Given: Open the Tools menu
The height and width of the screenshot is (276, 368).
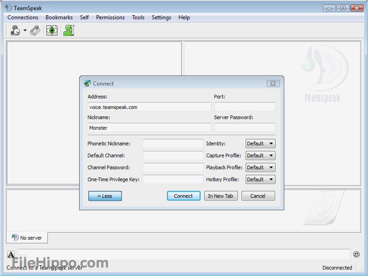Looking at the screenshot, I should tap(138, 17).
